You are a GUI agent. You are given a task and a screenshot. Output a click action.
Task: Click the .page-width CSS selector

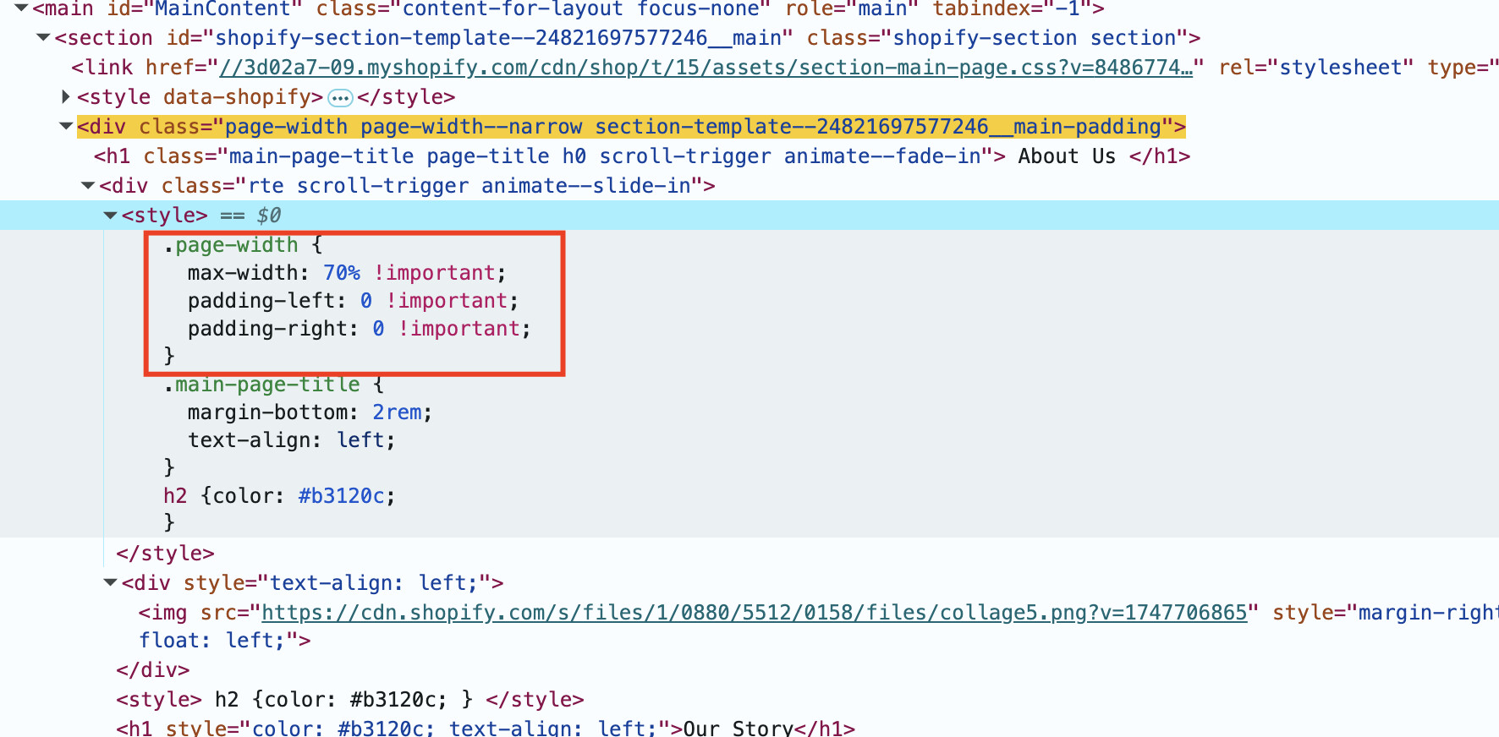pos(231,245)
